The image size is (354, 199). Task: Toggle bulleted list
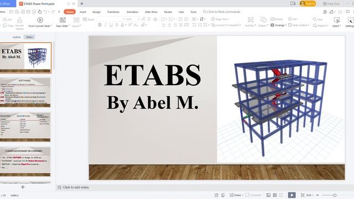(x=164, y=19)
